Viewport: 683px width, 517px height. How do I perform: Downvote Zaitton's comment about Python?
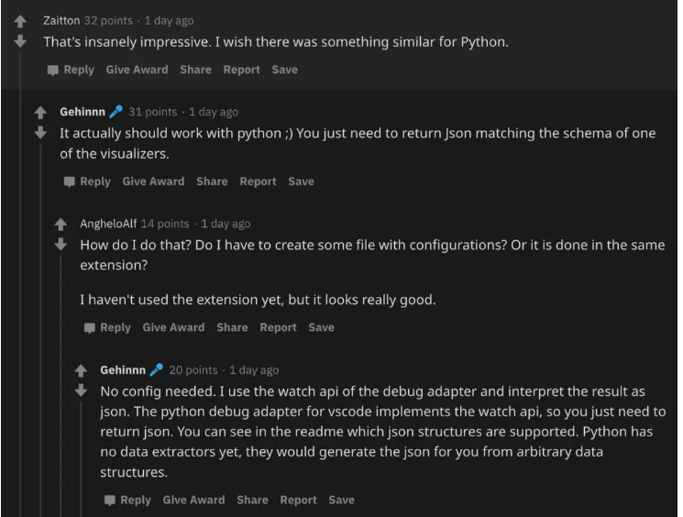point(20,41)
